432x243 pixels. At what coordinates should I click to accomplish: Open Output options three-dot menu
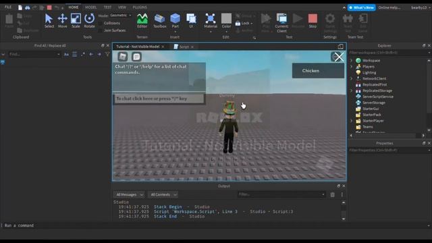tap(342, 195)
